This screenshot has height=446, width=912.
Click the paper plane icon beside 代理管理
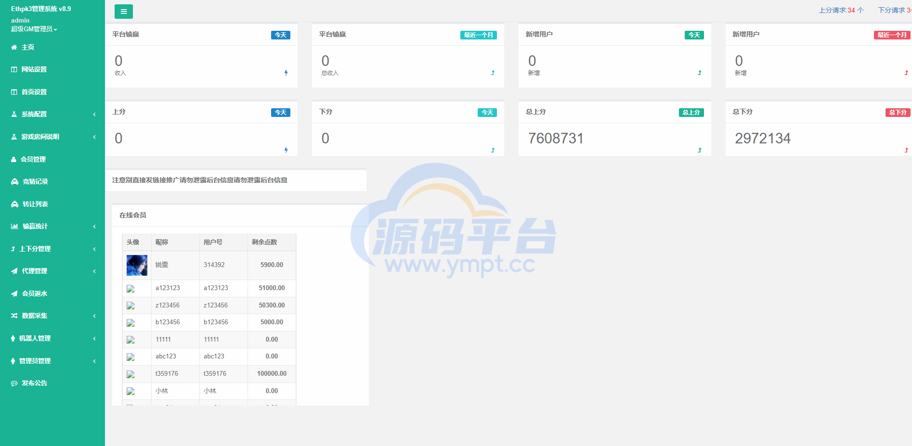pos(14,271)
